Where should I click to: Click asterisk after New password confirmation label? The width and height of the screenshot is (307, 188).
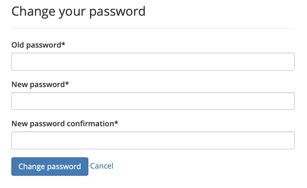(116, 123)
